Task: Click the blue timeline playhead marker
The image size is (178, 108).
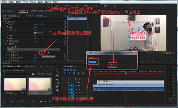Action: click(x=126, y=73)
